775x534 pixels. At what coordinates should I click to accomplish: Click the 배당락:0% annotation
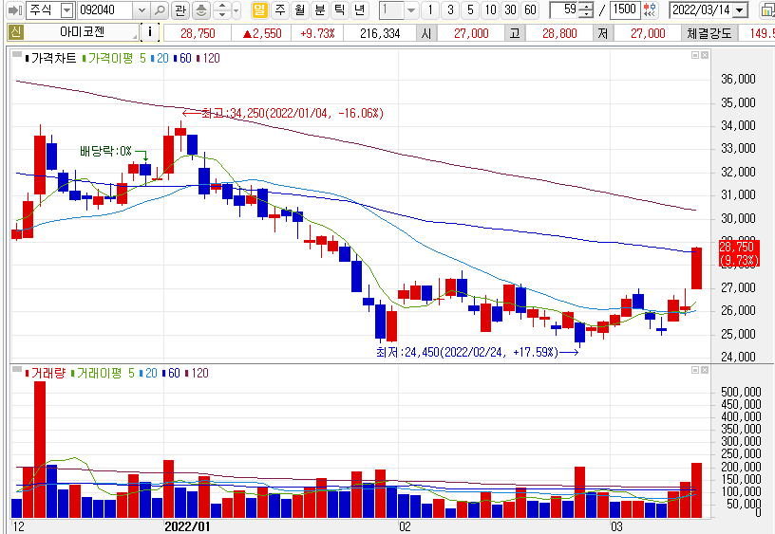point(105,151)
